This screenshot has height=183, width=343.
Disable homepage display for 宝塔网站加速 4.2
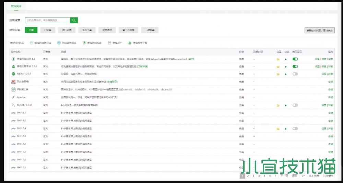tap(295, 59)
